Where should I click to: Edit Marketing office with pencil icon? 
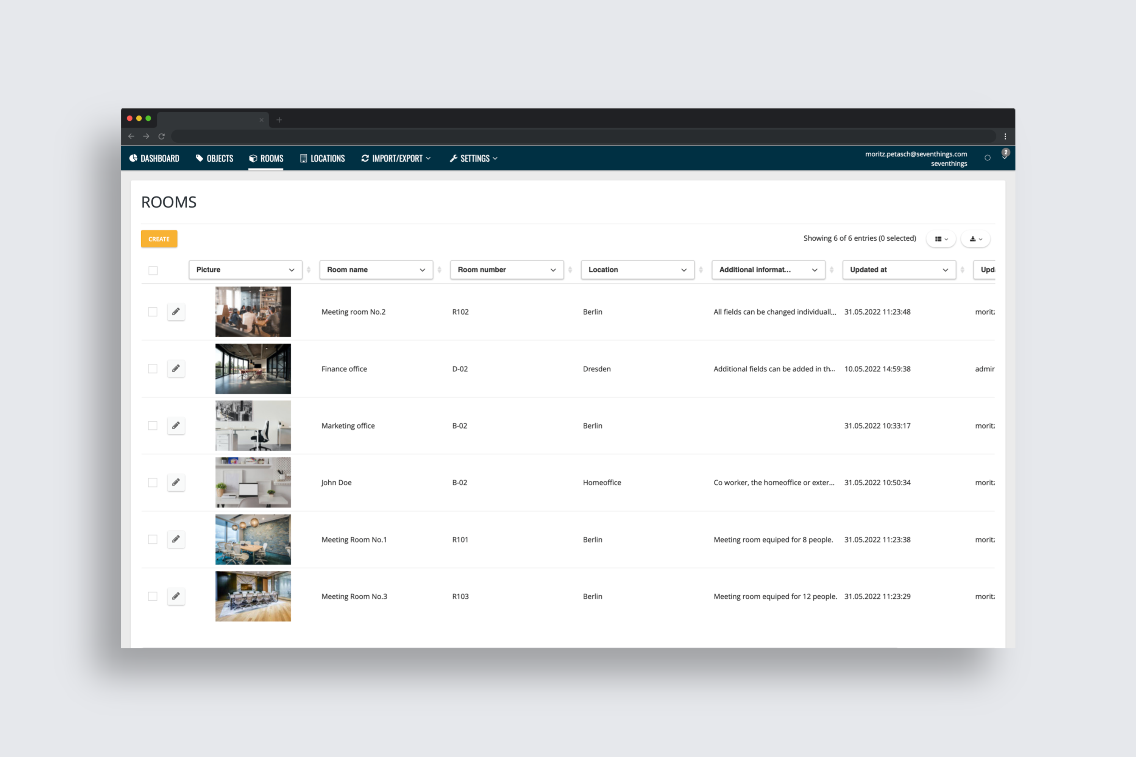click(176, 425)
